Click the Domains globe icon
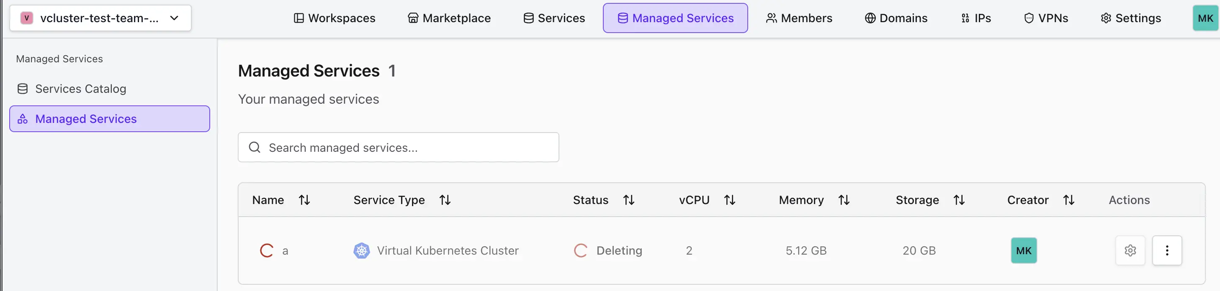Screen dimensions: 1220x291 click(x=870, y=18)
